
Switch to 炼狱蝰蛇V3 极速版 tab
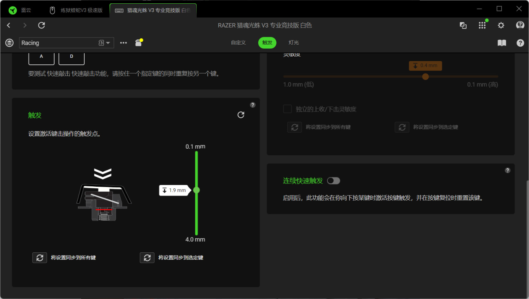tap(75, 10)
